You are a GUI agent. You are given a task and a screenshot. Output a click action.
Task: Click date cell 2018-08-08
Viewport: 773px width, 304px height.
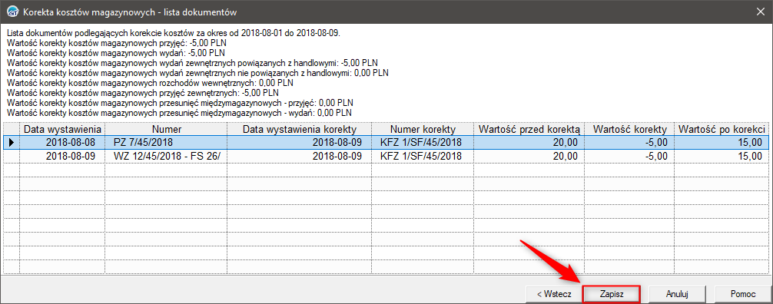click(x=62, y=143)
